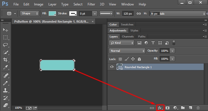Lock transparent pixels
208x111 pixels.
pos(120,59)
